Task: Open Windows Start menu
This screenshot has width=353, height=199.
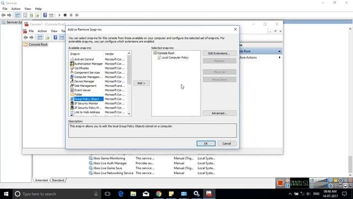Action: (x=6, y=194)
